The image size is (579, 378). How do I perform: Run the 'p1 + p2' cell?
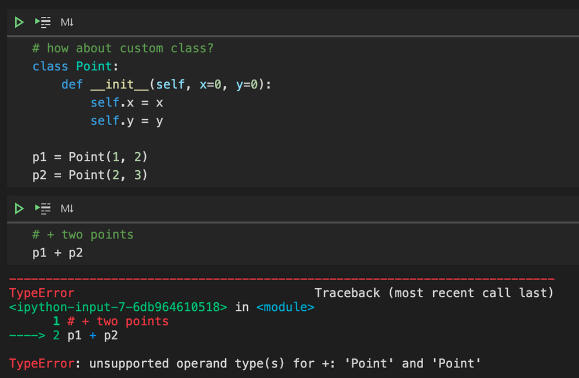19,208
